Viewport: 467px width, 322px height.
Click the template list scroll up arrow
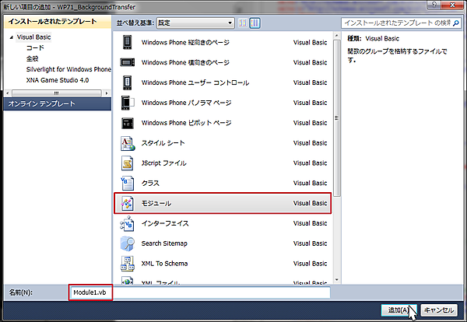(x=337, y=36)
